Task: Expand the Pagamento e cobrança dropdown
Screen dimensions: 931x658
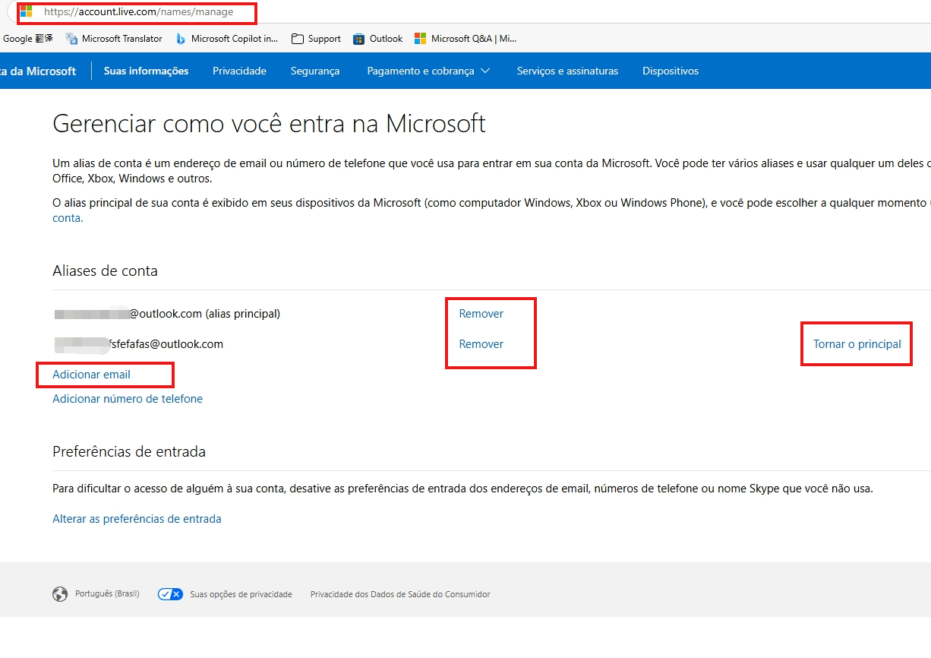Action: tap(428, 71)
